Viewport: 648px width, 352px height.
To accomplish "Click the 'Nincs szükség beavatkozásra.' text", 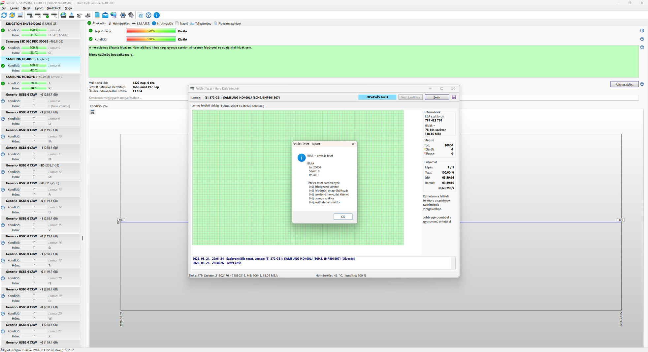I will pos(111,55).
